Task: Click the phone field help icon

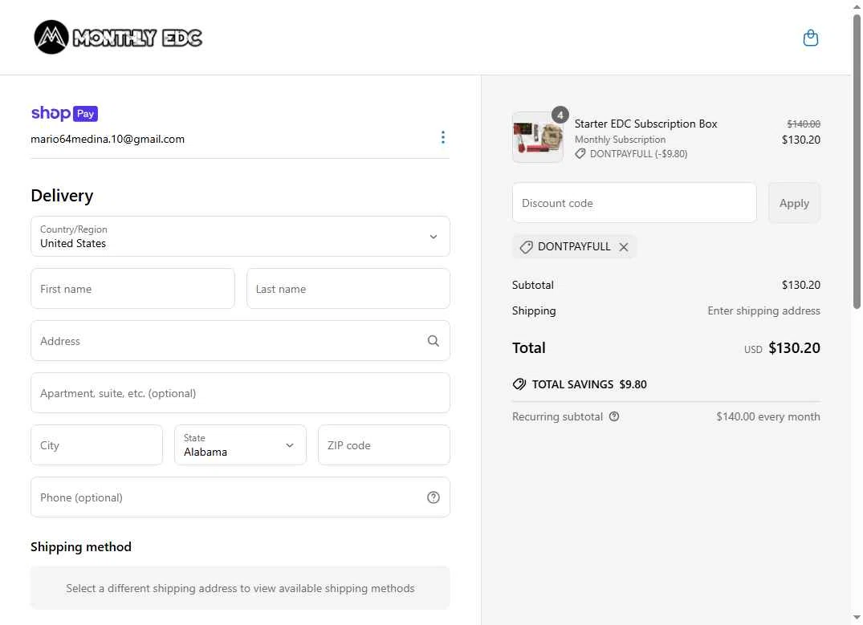Action: point(434,497)
